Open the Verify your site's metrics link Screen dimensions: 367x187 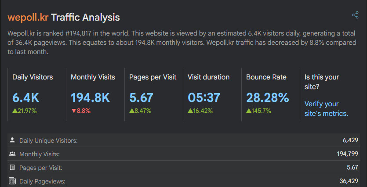click(x=326, y=109)
